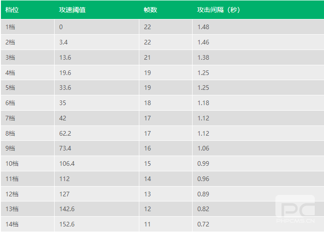The height and width of the screenshot is (232, 324).
Task: Click the 档位 column header
Action: coord(12,10)
